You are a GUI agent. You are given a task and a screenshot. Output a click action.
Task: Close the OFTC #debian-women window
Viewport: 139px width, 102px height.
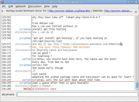click(136, 2)
